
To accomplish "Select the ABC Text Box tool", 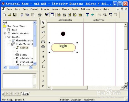I will [43, 27].
